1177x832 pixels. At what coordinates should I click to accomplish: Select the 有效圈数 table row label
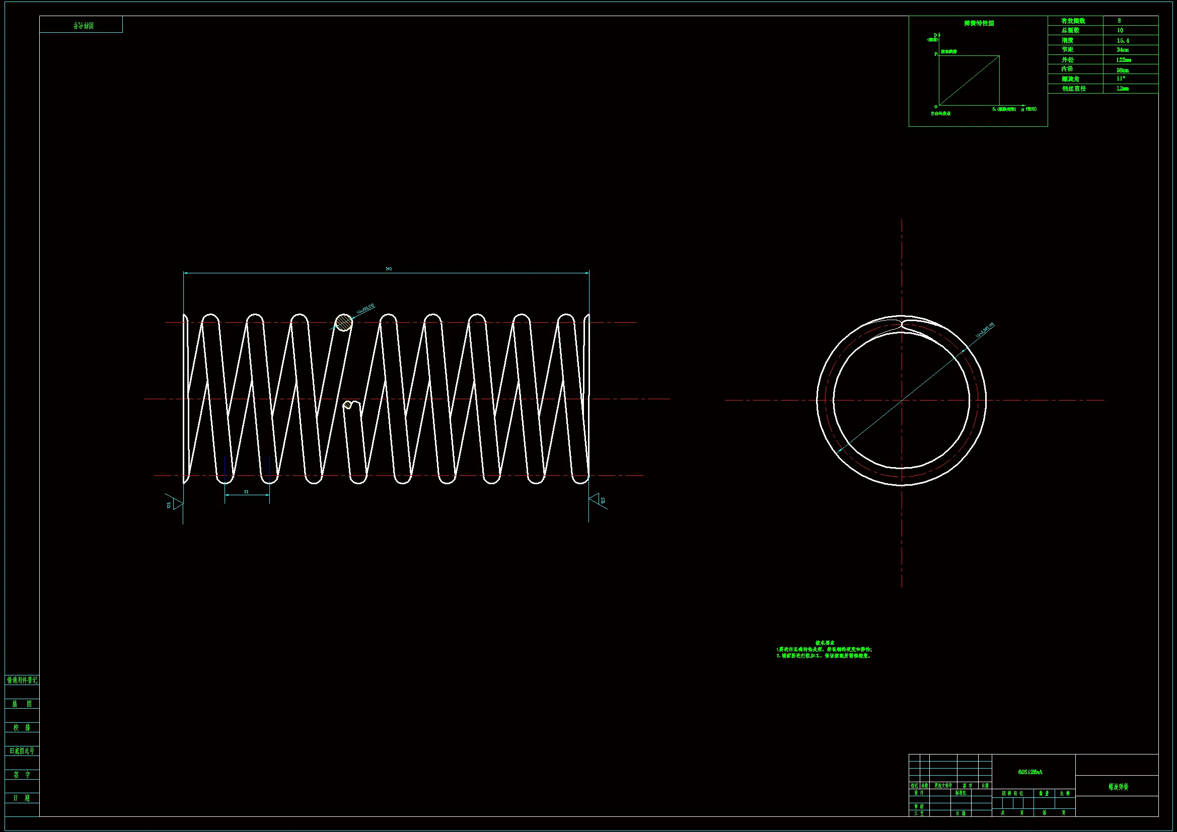(1073, 21)
